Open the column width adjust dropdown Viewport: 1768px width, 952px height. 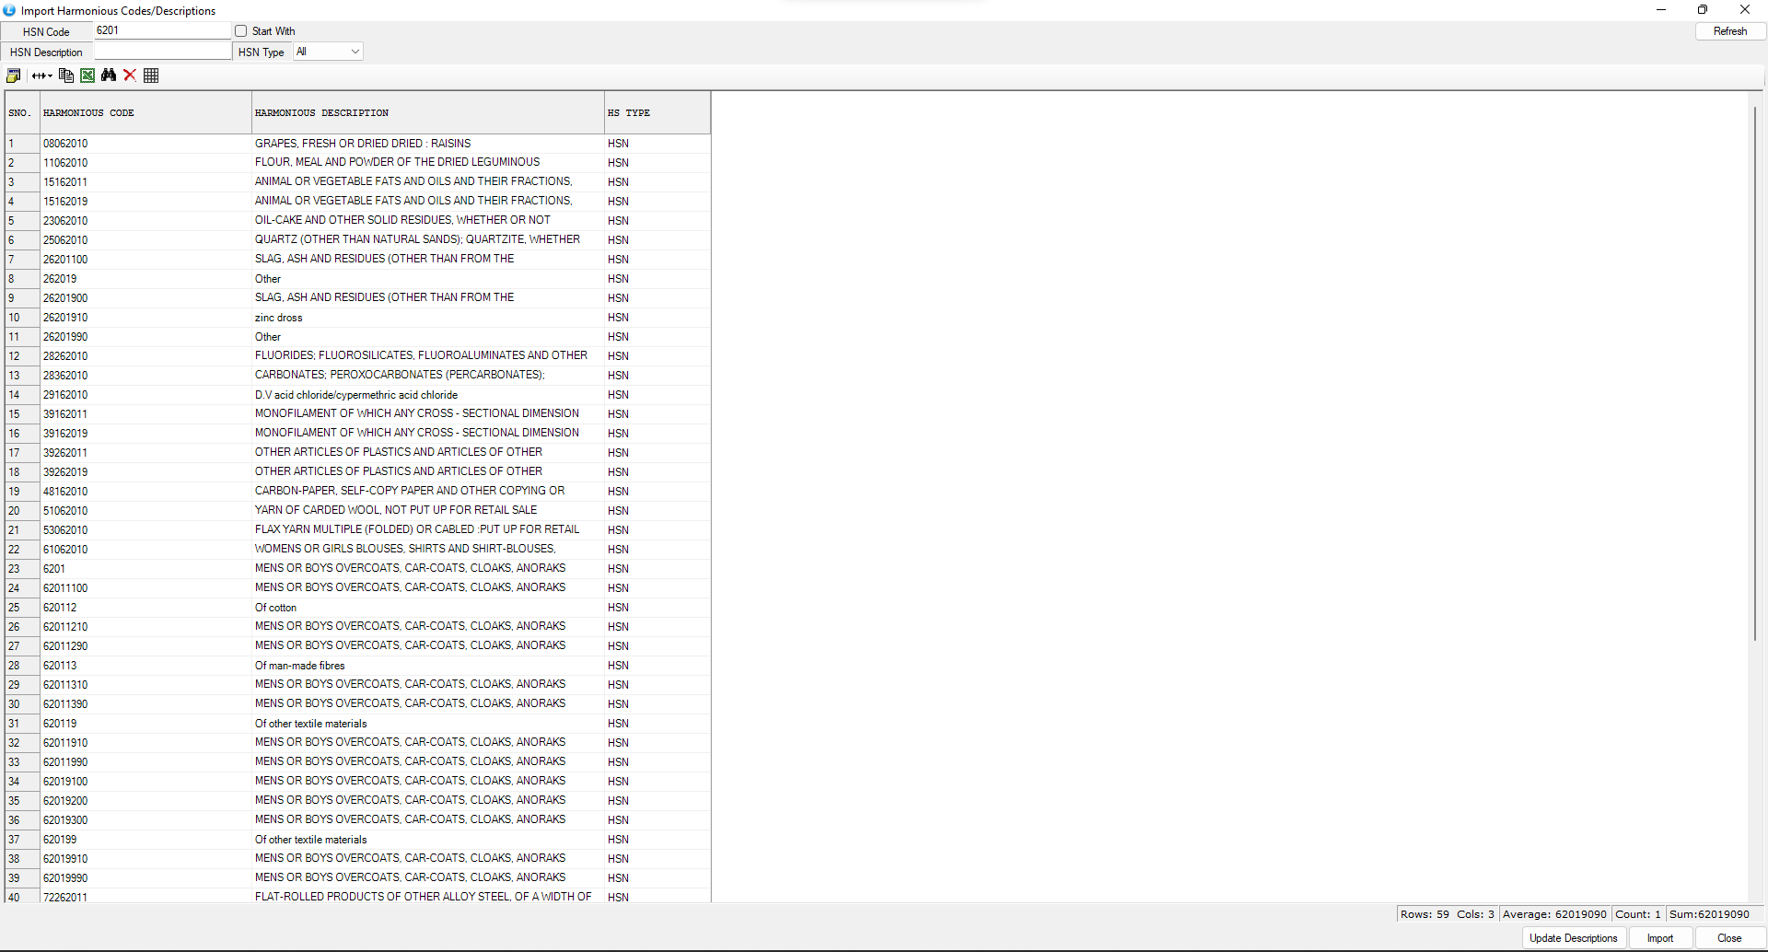[41, 75]
